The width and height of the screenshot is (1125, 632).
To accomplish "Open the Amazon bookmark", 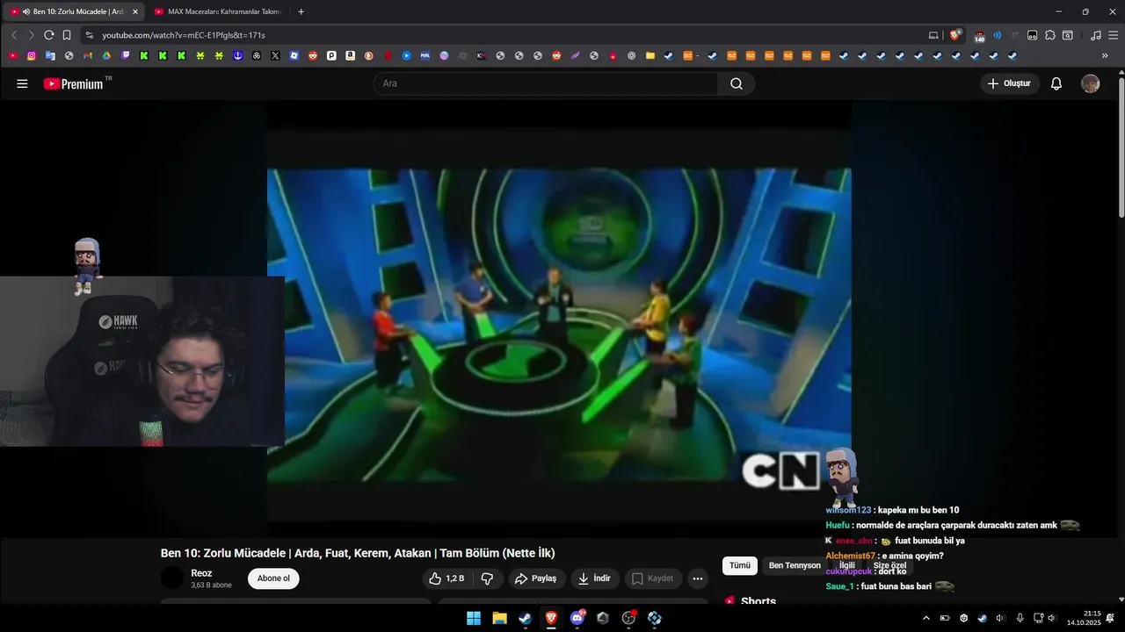I will [x=350, y=55].
